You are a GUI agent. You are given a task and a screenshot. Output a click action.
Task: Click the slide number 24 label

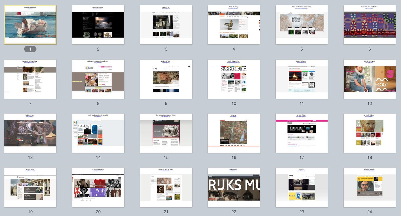pyautogui.click(x=370, y=212)
